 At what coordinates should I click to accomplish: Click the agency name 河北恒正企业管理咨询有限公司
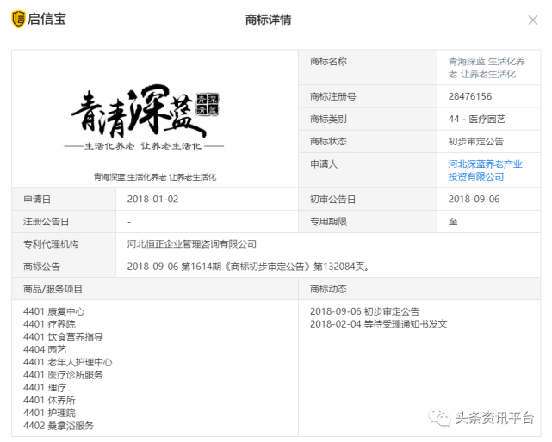click(x=191, y=244)
